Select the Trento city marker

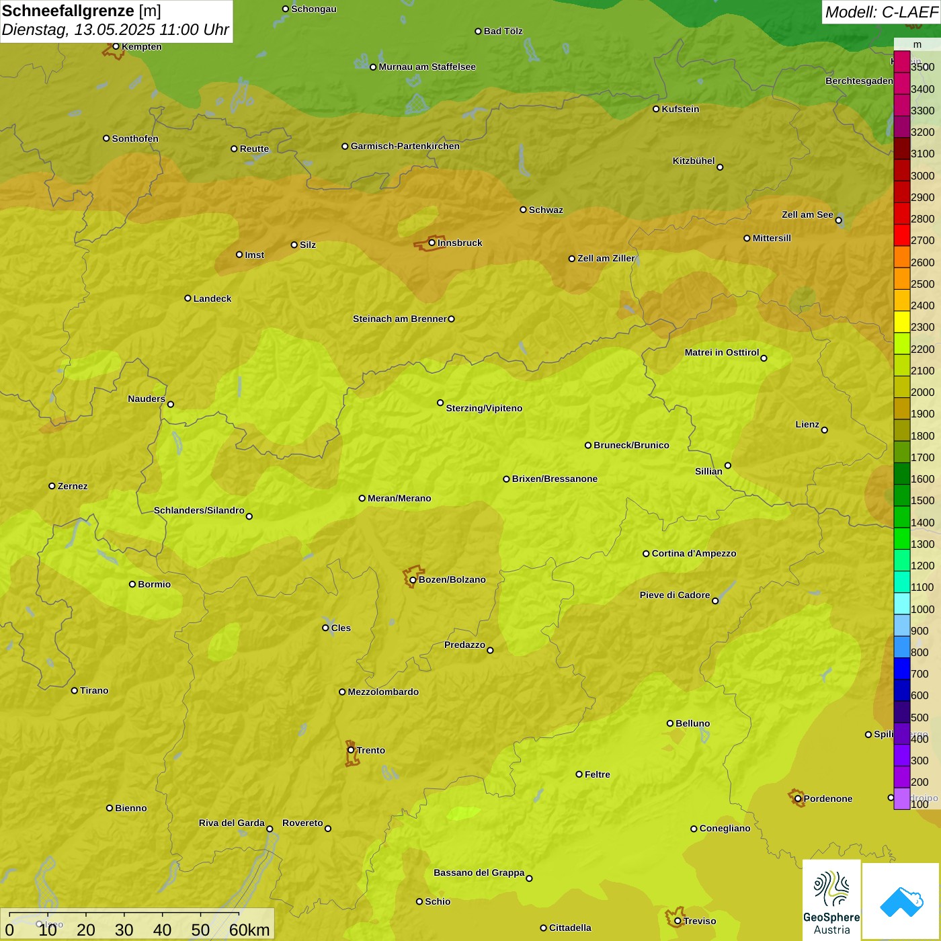pos(351,750)
